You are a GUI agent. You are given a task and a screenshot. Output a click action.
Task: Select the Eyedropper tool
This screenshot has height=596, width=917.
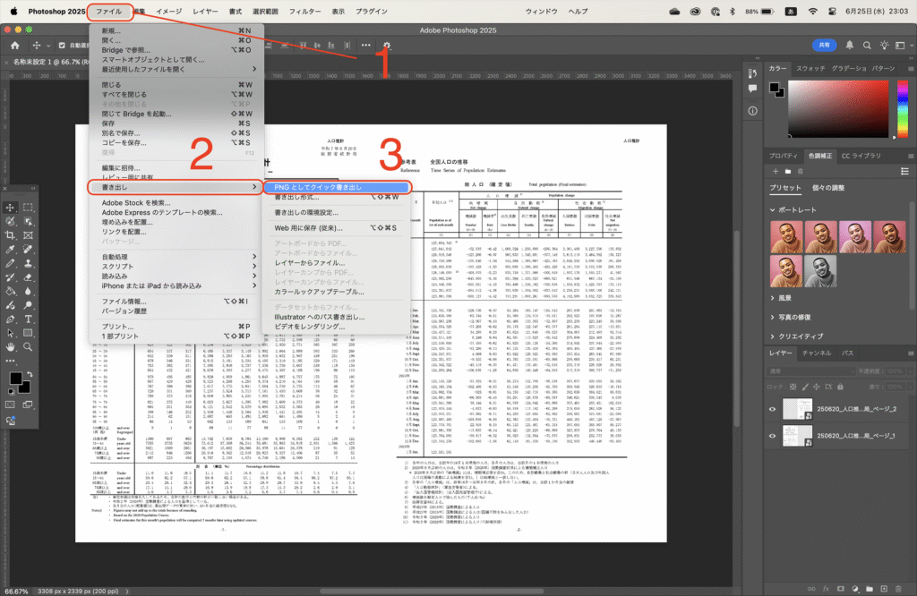[x=11, y=250]
